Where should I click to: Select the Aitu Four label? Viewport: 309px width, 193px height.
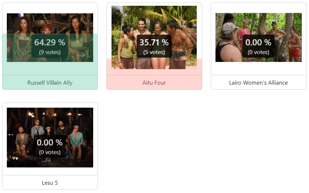tap(154, 82)
